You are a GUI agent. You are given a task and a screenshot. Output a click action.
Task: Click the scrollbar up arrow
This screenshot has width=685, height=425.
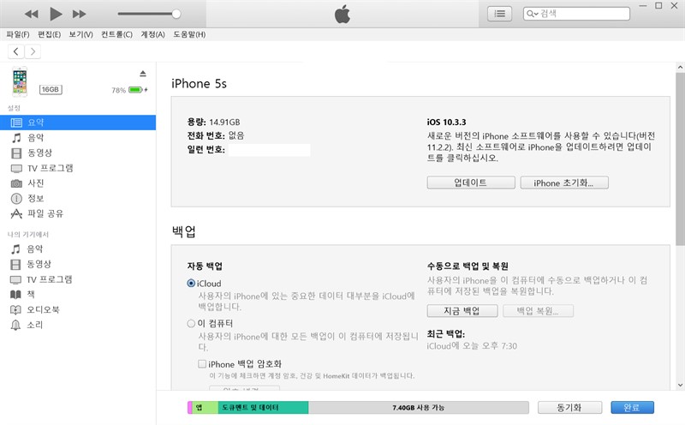pyautogui.click(x=680, y=68)
